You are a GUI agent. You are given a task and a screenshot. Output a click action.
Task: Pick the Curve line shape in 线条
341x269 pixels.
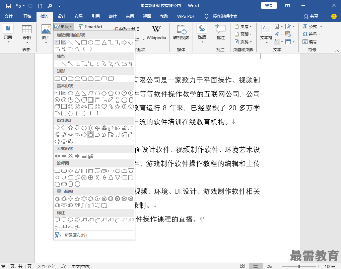[x=118, y=64]
